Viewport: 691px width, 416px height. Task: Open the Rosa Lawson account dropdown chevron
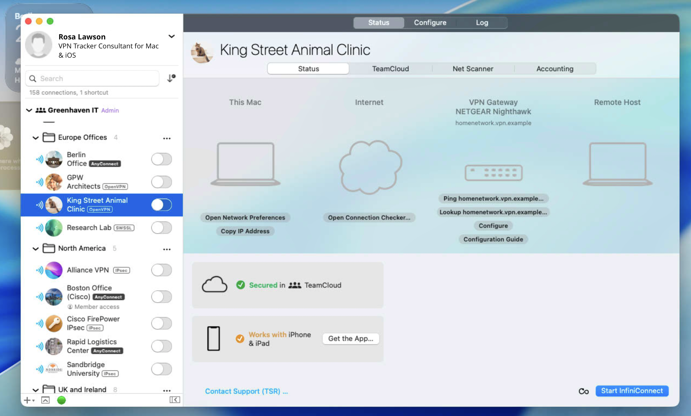pyautogui.click(x=172, y=36)
